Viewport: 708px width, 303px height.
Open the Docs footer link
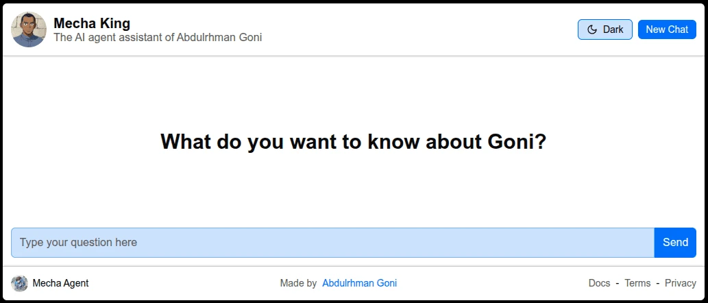(x=599, y=283)
